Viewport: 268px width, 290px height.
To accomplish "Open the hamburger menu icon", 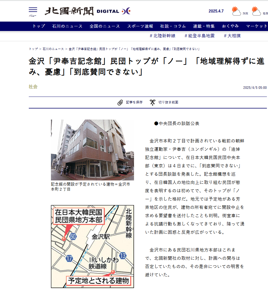I will point(33,11).
